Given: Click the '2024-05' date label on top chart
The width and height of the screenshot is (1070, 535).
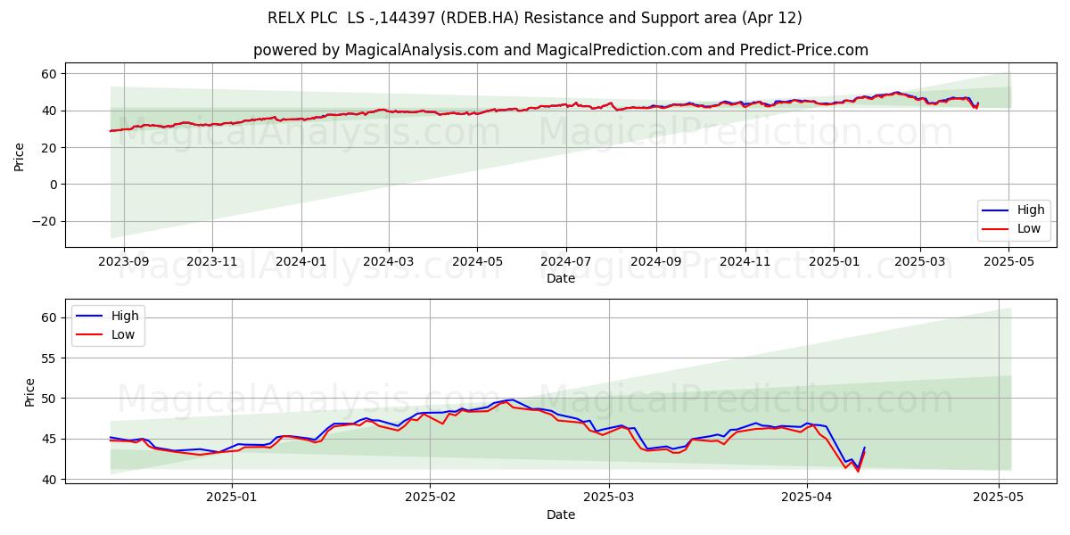Looking at the screenshot, I should 477,260.
